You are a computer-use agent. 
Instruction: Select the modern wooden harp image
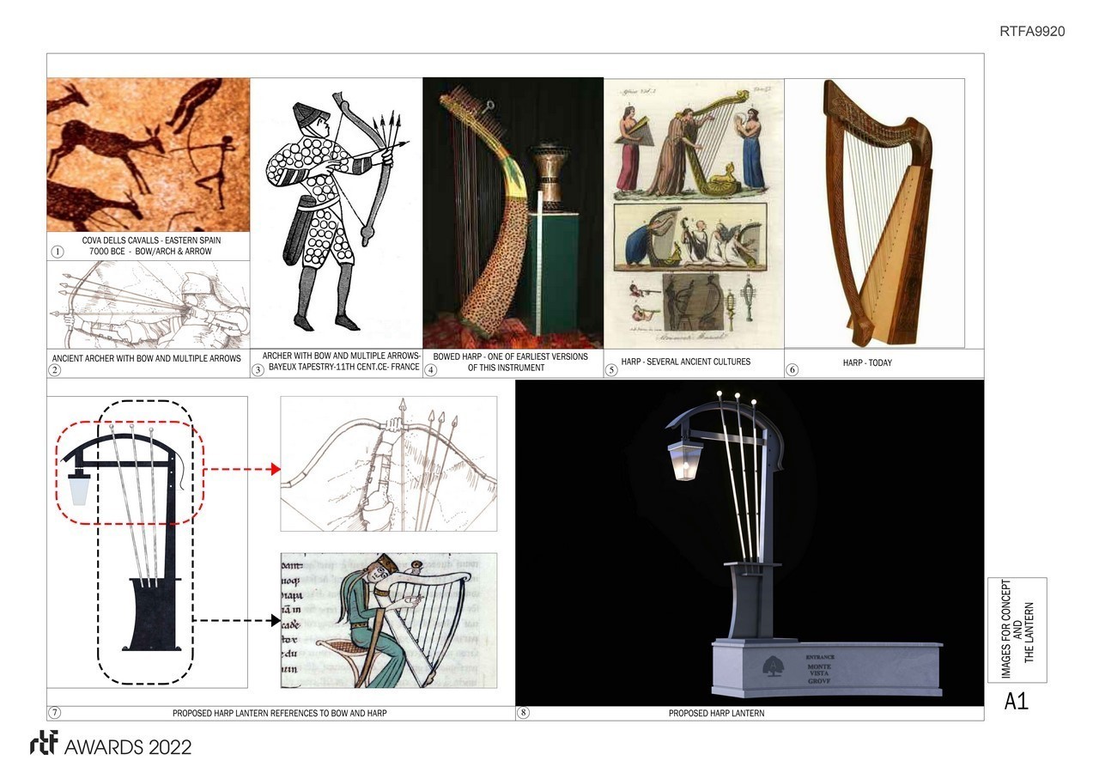[x=874, y=212]
